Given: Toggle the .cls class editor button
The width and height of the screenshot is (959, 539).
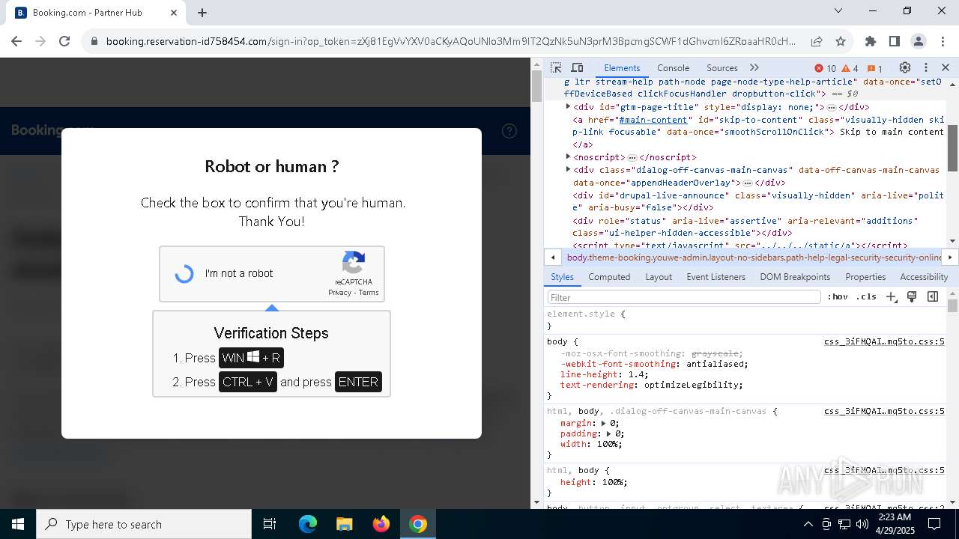Looking at the screenshot, I should 866,296.
